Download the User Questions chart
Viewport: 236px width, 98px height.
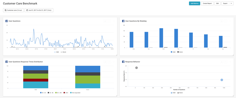(x=105, y=21)
